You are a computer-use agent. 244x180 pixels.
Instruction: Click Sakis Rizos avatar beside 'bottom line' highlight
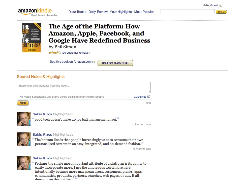click(x=24, y=139)
